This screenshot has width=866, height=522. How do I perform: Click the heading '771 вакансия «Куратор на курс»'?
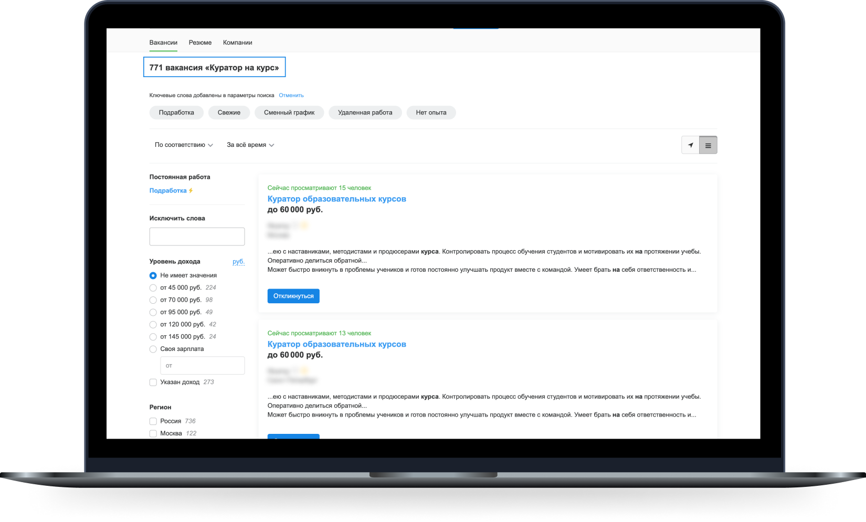pyautogui.click(x=214, y=68)
